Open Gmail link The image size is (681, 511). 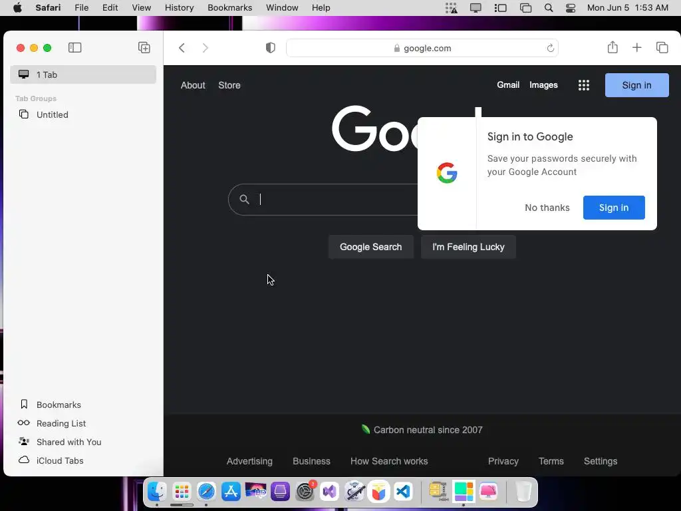coord(508,85)
